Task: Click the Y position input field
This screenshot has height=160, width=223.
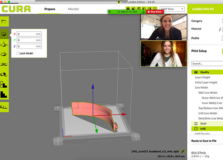Action: click(x=29, y=40)
